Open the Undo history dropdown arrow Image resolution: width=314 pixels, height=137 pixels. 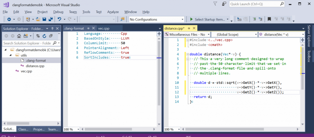pyautogui.click(x=64, y=19)
